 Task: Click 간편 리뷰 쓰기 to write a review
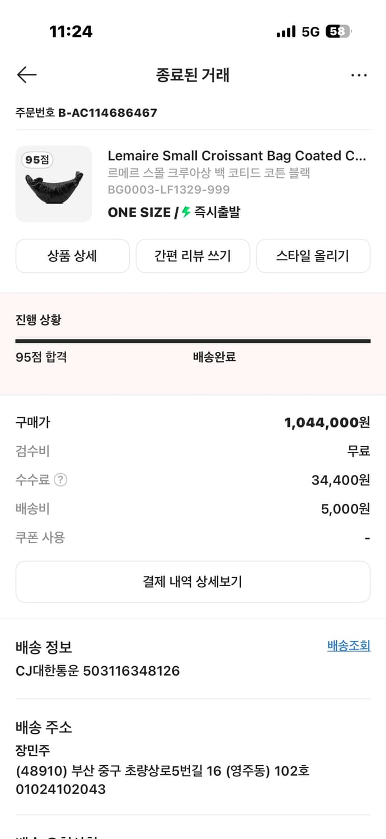click(x=192, y=256)
